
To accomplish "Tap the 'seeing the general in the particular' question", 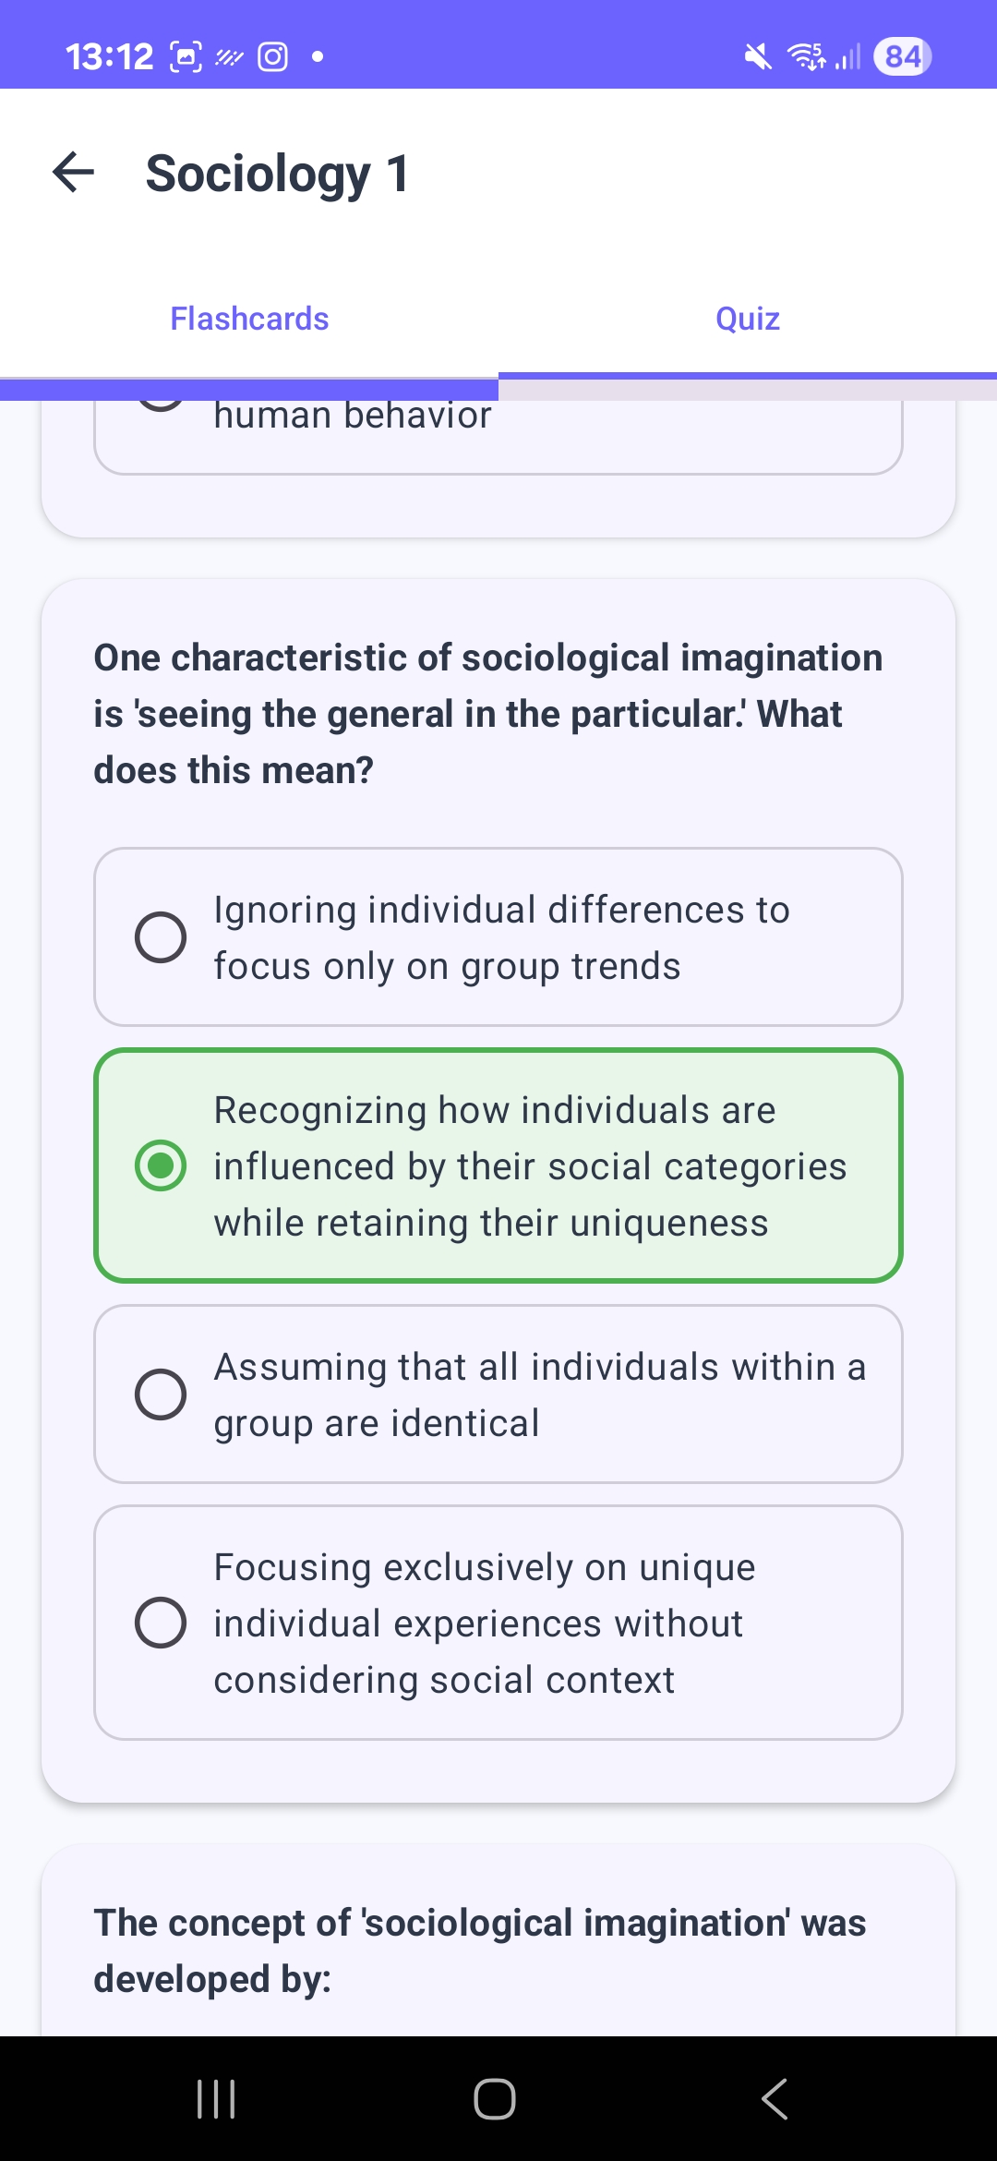I will click(x=487, y=714).
